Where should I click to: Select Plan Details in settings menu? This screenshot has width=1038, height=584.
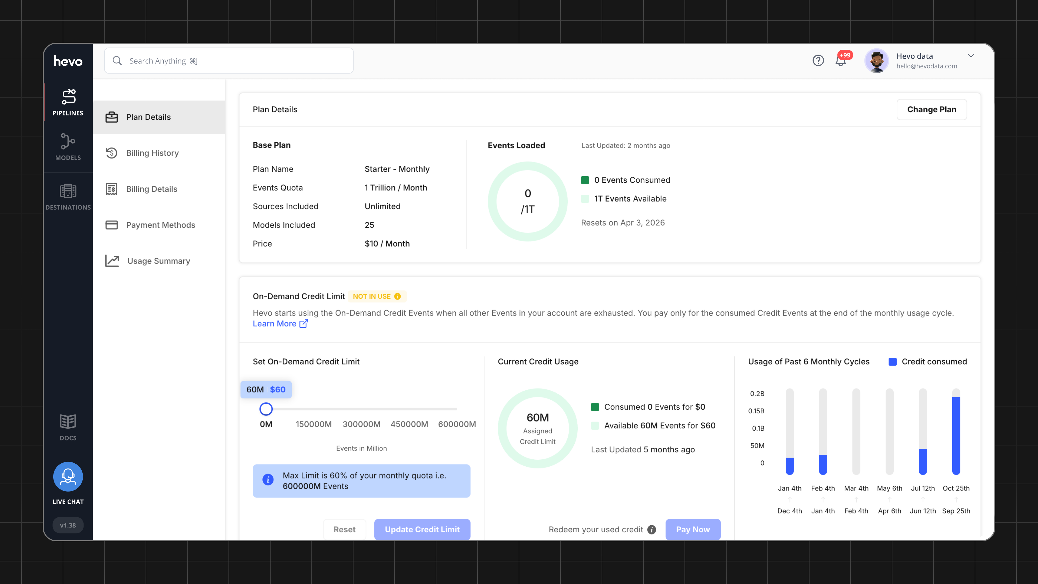[x=159, y=117]
